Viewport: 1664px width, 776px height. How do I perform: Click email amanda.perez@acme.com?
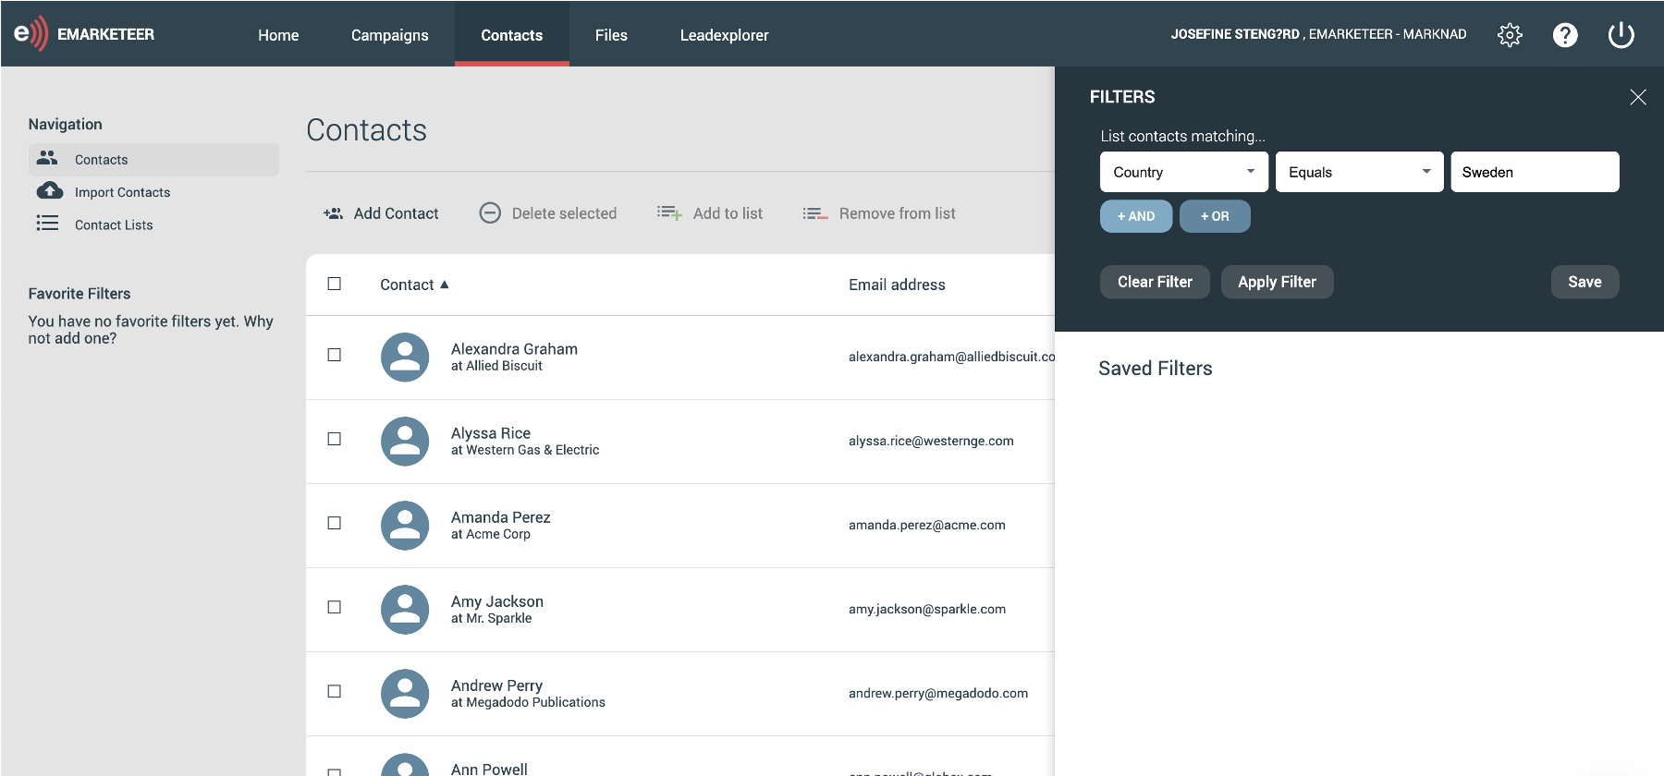(x=927, y=525)
